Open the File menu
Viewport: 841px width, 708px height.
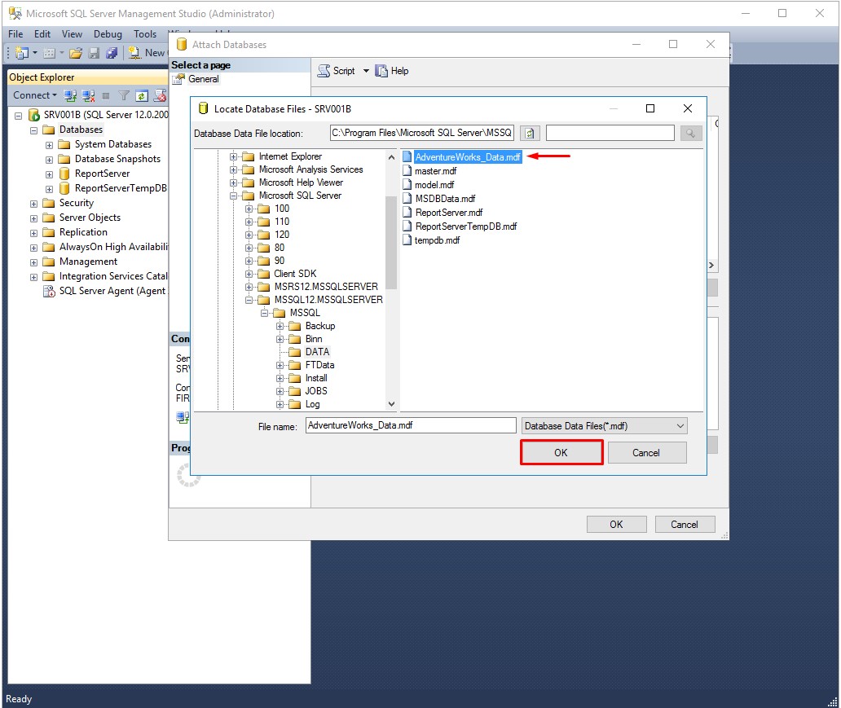point(15,33)
